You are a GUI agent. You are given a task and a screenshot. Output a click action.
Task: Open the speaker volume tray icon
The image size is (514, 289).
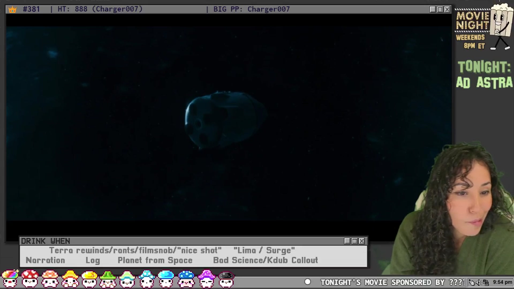[478, 282]
